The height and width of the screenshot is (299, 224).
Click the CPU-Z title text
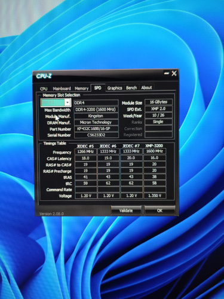[x=44, y=76]
